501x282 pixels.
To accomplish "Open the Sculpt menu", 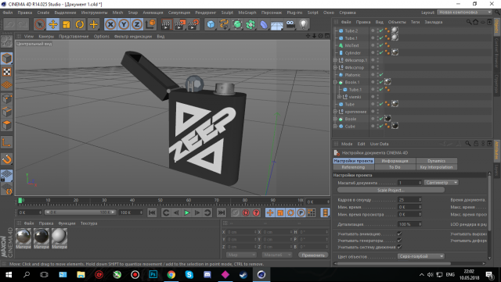I will tap(227, 12).
